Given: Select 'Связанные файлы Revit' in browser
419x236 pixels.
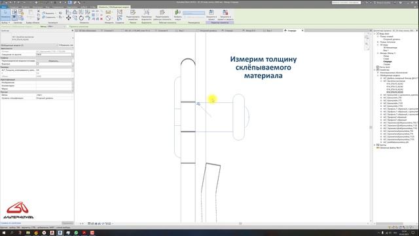Looking at the screenshot, I should [390, 147].
